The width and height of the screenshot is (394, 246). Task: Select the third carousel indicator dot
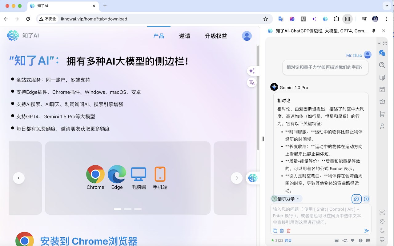tap(138, 209)
